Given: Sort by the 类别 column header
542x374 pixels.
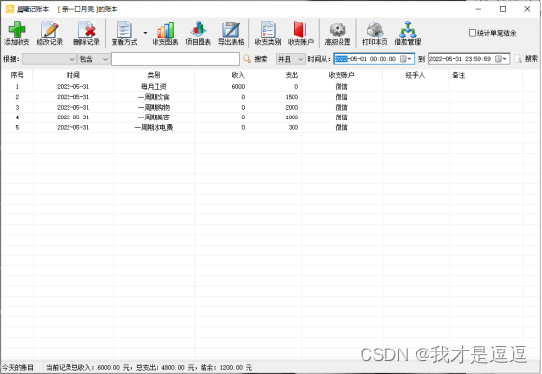Looking at the screenshot, I should tap(154, 75).
